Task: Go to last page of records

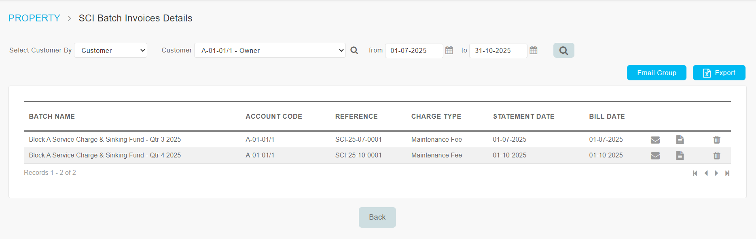Action: tap(727, 173)
